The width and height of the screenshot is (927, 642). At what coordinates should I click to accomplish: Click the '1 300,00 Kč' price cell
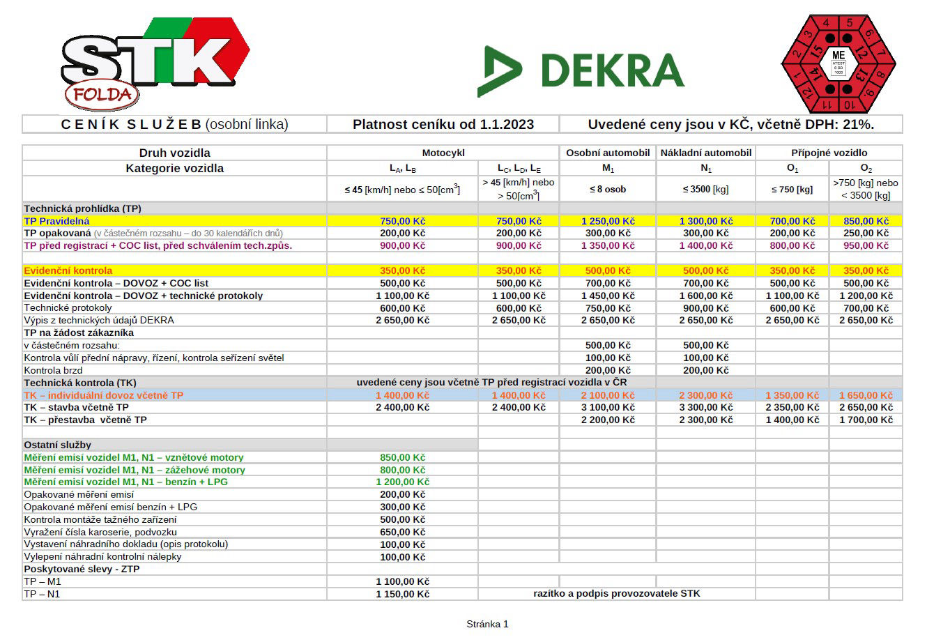[706, 221]
